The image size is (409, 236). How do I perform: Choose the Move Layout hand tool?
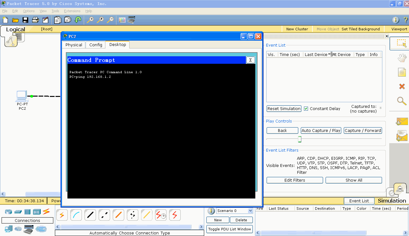click(x=402, y=58)
